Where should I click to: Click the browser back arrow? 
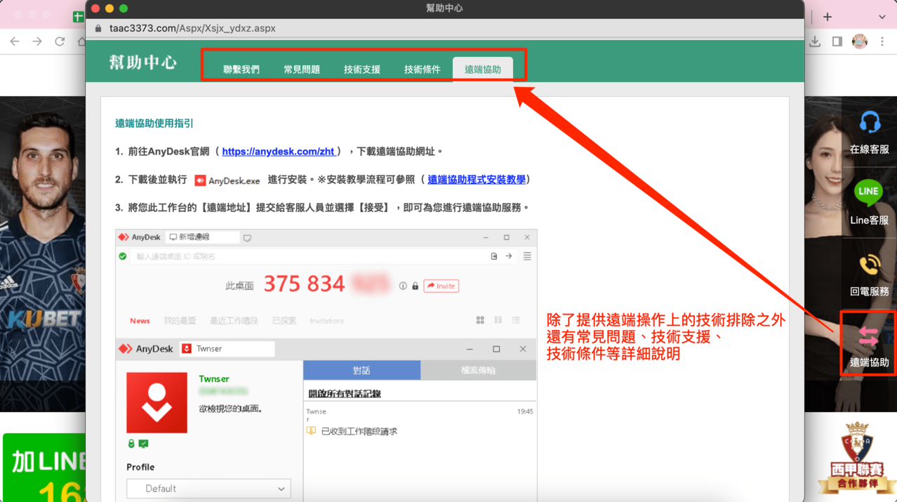15,42
